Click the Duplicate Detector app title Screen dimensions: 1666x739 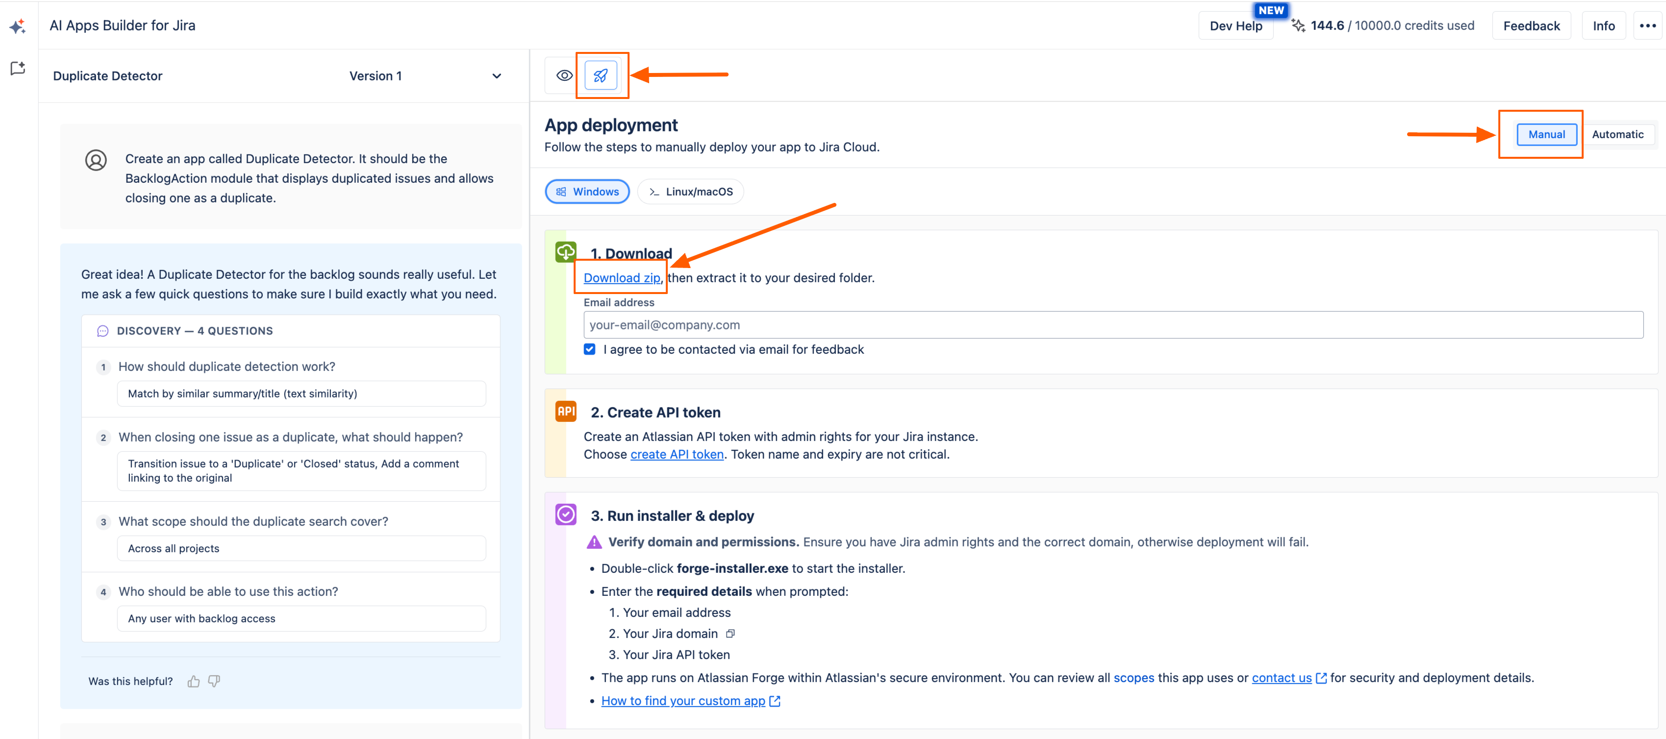point(107,75)
